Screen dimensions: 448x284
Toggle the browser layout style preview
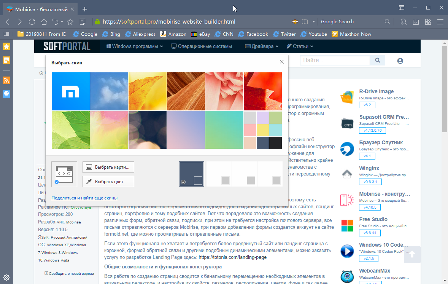[64, 174]
